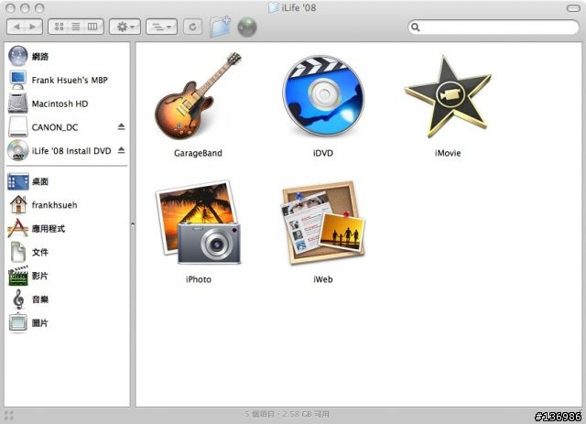Click the sidebar divider handle dot
Screen dimensions: 586x424
133,224
